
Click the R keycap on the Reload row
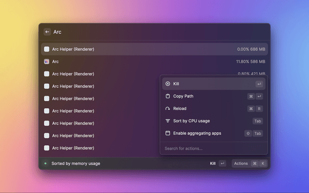(x=259, y=109)
